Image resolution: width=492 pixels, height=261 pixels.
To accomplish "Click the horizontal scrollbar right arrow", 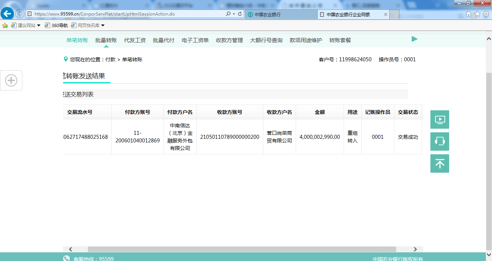I will click(x=415, y=249).
